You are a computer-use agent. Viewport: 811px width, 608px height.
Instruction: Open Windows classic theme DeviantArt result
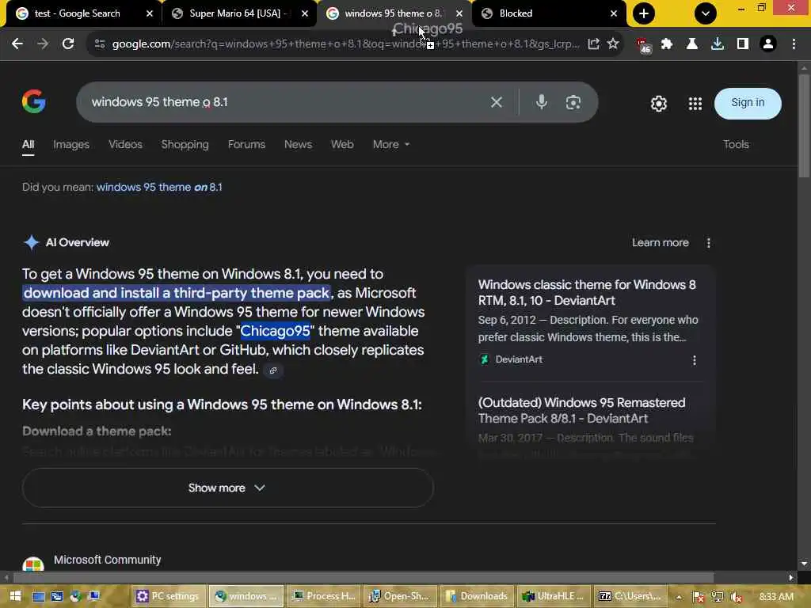click(x=587, y=293)
